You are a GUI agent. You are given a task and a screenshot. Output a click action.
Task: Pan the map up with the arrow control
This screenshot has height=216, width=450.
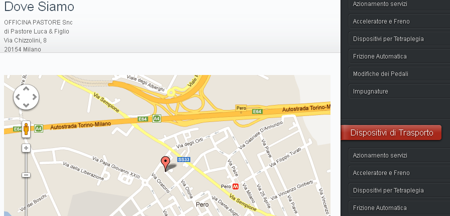[x=26, y=88]
